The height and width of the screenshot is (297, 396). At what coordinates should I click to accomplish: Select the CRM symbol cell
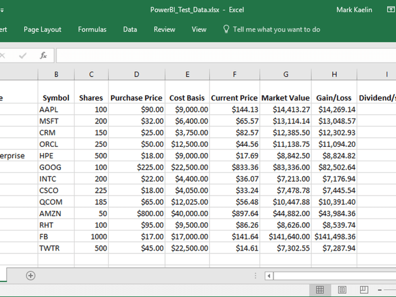point(56,133)
